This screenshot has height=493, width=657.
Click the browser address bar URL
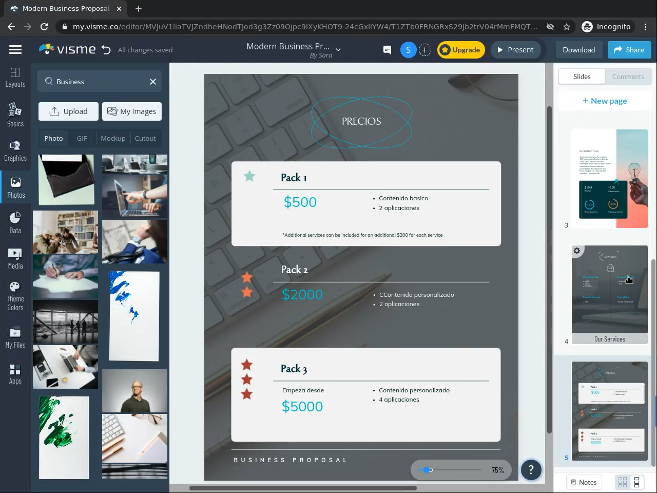[305, 27]
